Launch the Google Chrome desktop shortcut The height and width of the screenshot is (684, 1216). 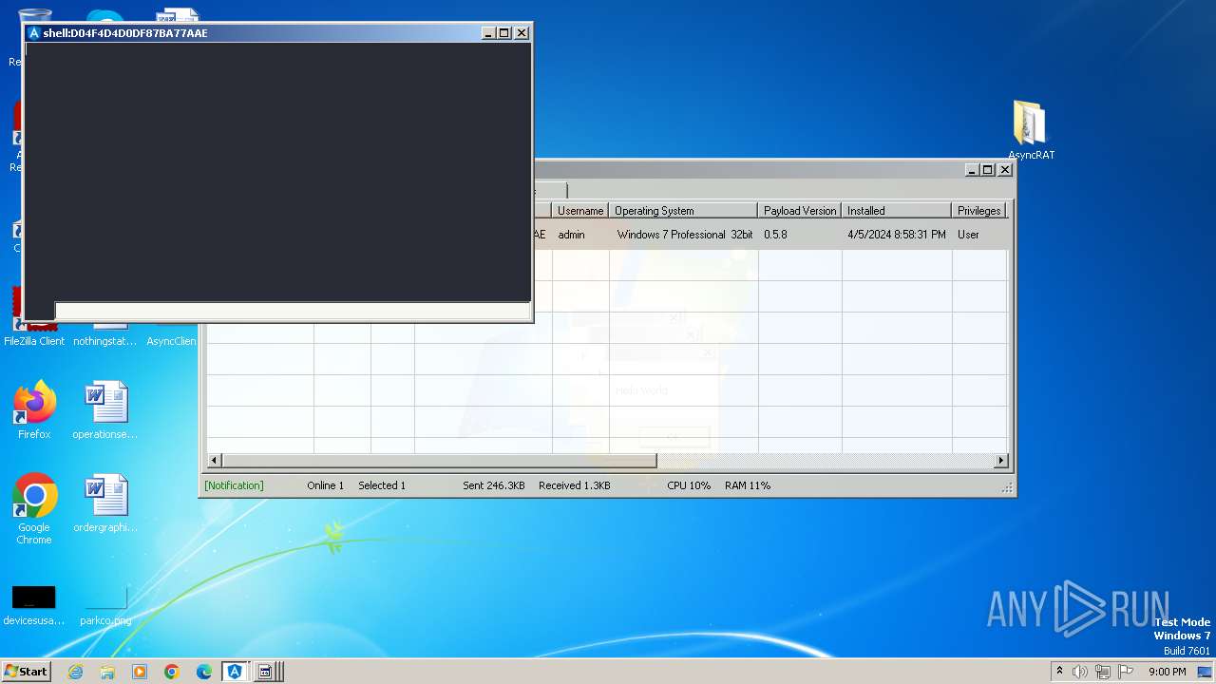pos(34,509)
